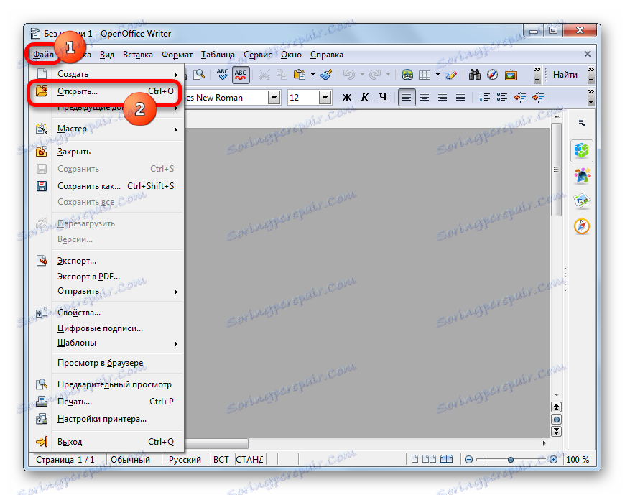Click the Undo arrow icon
This screenshot has height=495, width=625.
point(349,75)
